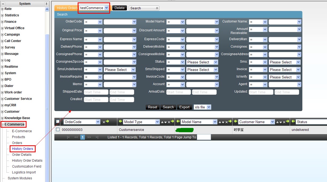Sort the Model Type column ascending
The image size is (327, 182).
tap(162, 122)
